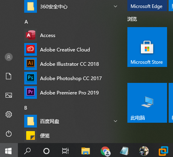Click the letter B group header
The height and width of the screenshot is (157, 173).
[26, 108]
